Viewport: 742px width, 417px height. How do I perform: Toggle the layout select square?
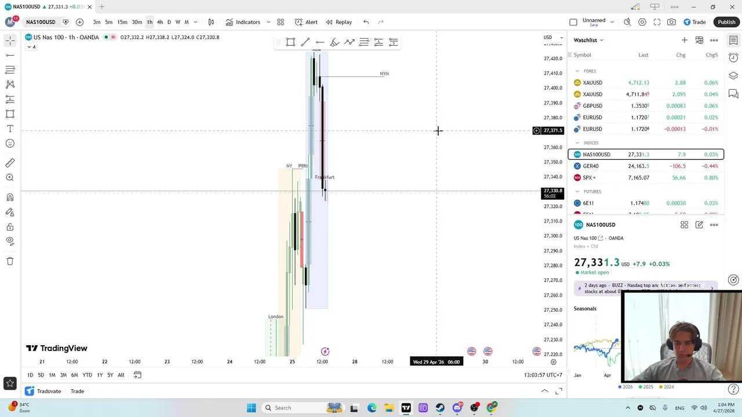pyautogui.click(x=573, y=22)
